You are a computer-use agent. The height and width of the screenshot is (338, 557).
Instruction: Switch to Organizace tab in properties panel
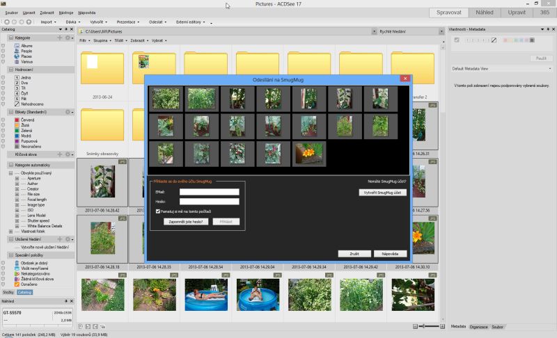point(478,327)
